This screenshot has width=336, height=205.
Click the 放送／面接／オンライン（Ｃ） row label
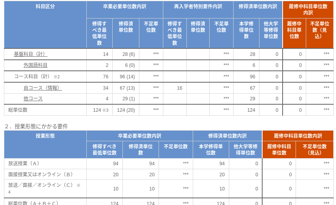click(x=41, y=185)
